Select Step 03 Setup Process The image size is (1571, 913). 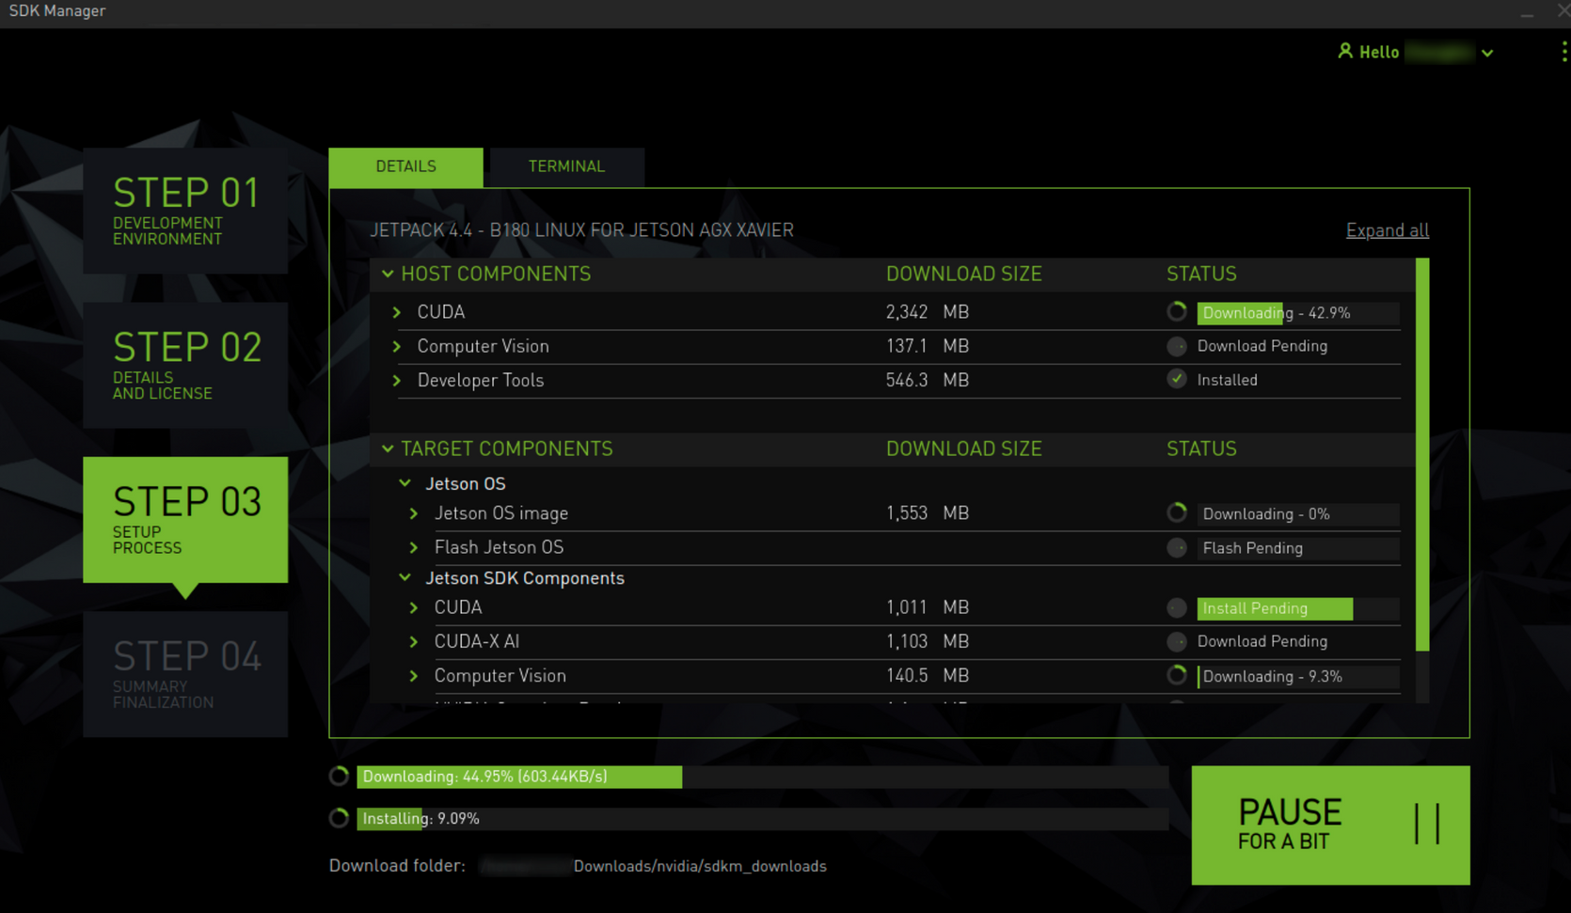(185, 520)
